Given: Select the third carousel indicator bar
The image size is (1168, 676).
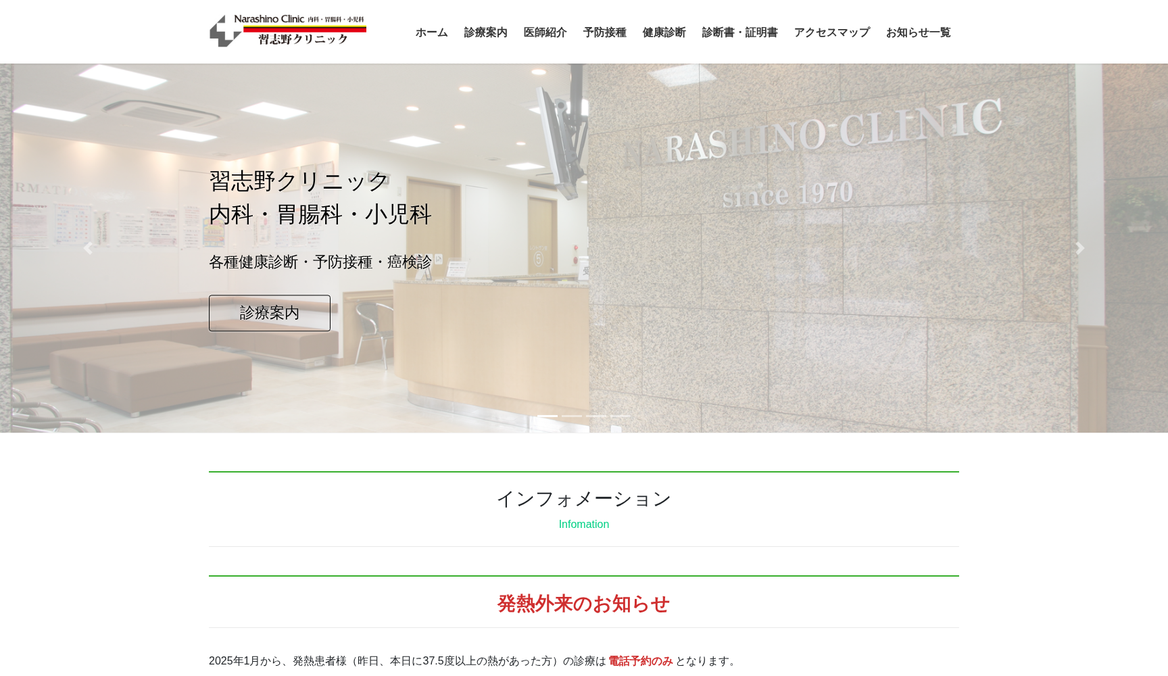Looking at the screenshot, I should pyautogui.click(x=595, y=416).
